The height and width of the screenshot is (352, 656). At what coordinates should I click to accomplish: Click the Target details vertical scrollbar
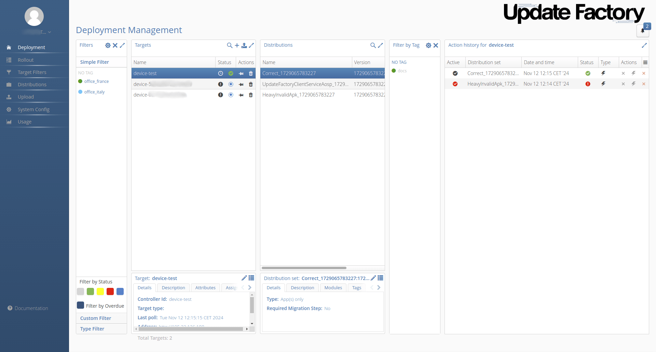tap(252, 305)
